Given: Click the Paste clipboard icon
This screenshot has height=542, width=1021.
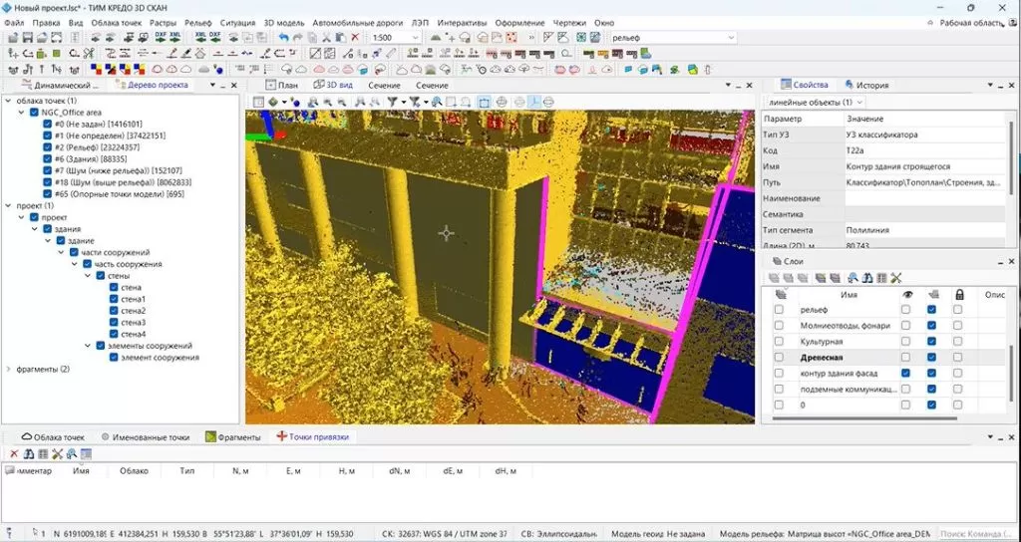Looking at the screenshot, I should [x=341, y=38].
